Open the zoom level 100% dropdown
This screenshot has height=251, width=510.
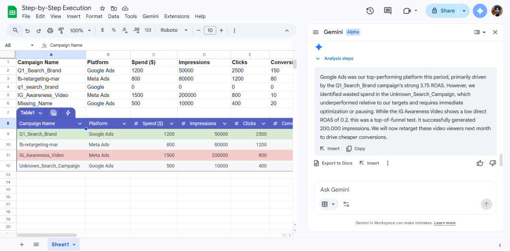[x=80, y=31]
